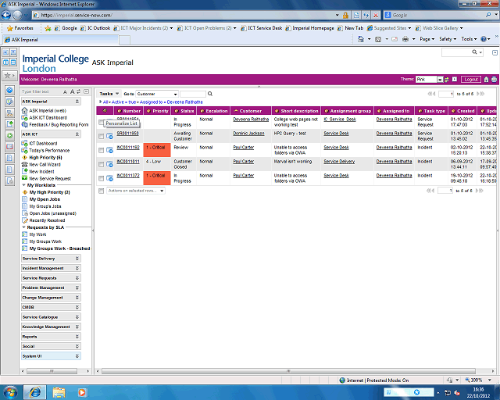Click the home icon next to Logout
Screen dimensions: 500x400
click(x=486, y=80)
